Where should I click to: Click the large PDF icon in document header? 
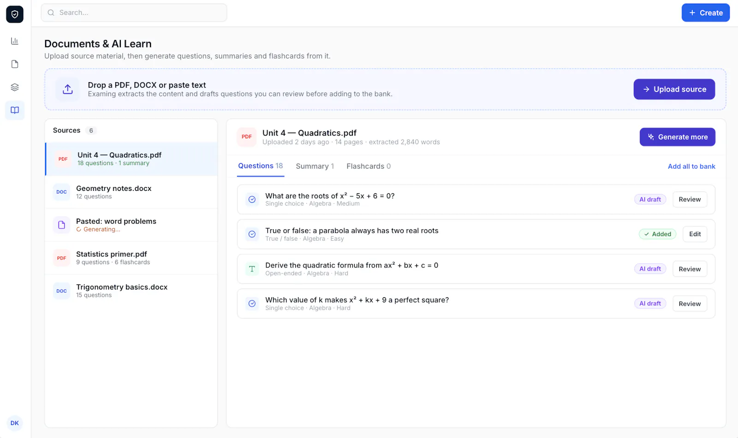[247, 137]
